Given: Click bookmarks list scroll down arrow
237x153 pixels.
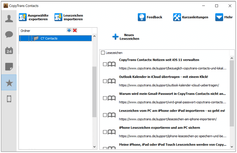Looking at the screenshot, I should [x=232, y=147].
